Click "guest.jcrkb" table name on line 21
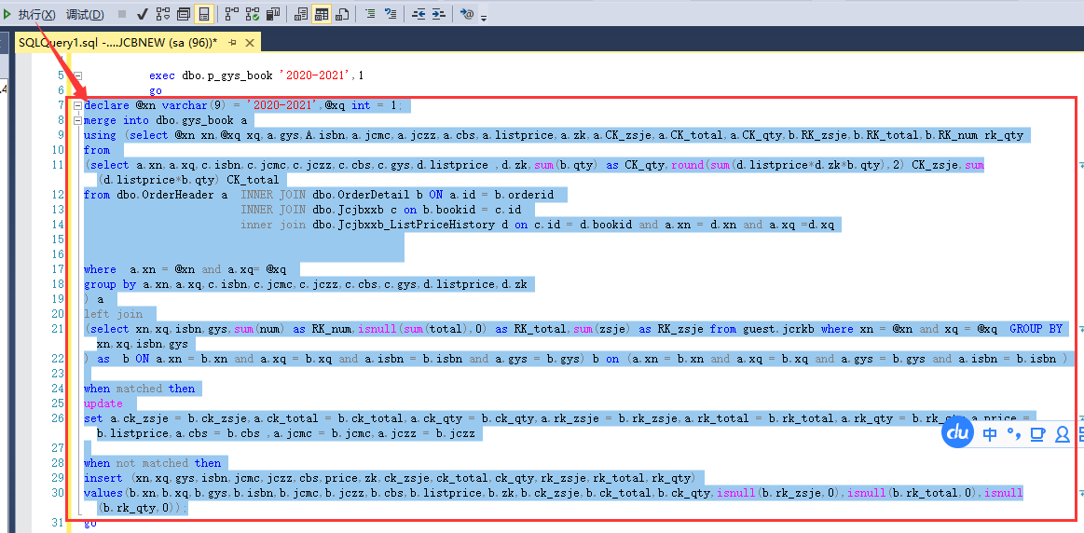Screen dimensions: 1084x533 pyautogui.click(x=777, y=329)
